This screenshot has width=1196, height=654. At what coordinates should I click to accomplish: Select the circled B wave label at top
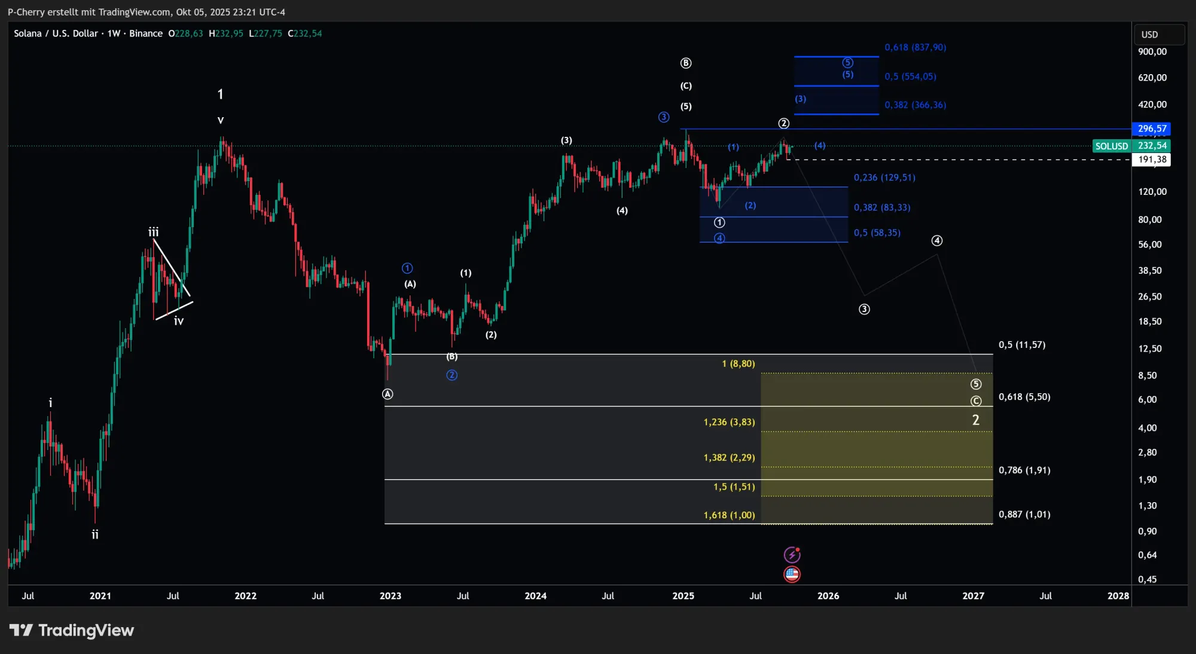686,63
